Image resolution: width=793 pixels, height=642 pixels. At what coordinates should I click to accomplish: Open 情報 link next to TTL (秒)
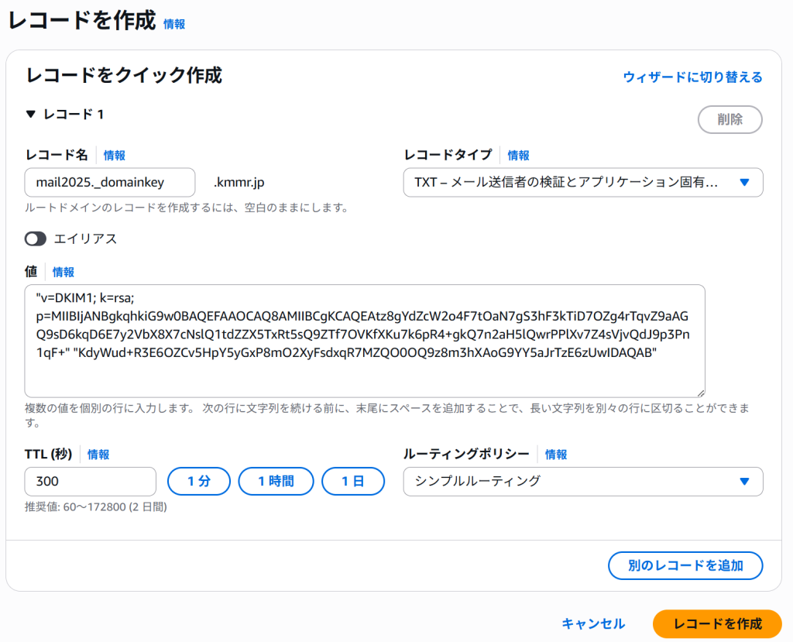[x=98, y=455]
